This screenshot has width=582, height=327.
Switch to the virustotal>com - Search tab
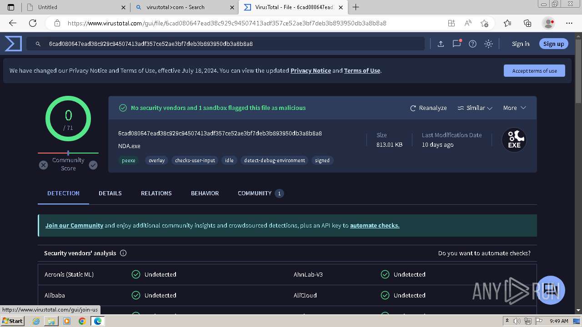point(185,7)
